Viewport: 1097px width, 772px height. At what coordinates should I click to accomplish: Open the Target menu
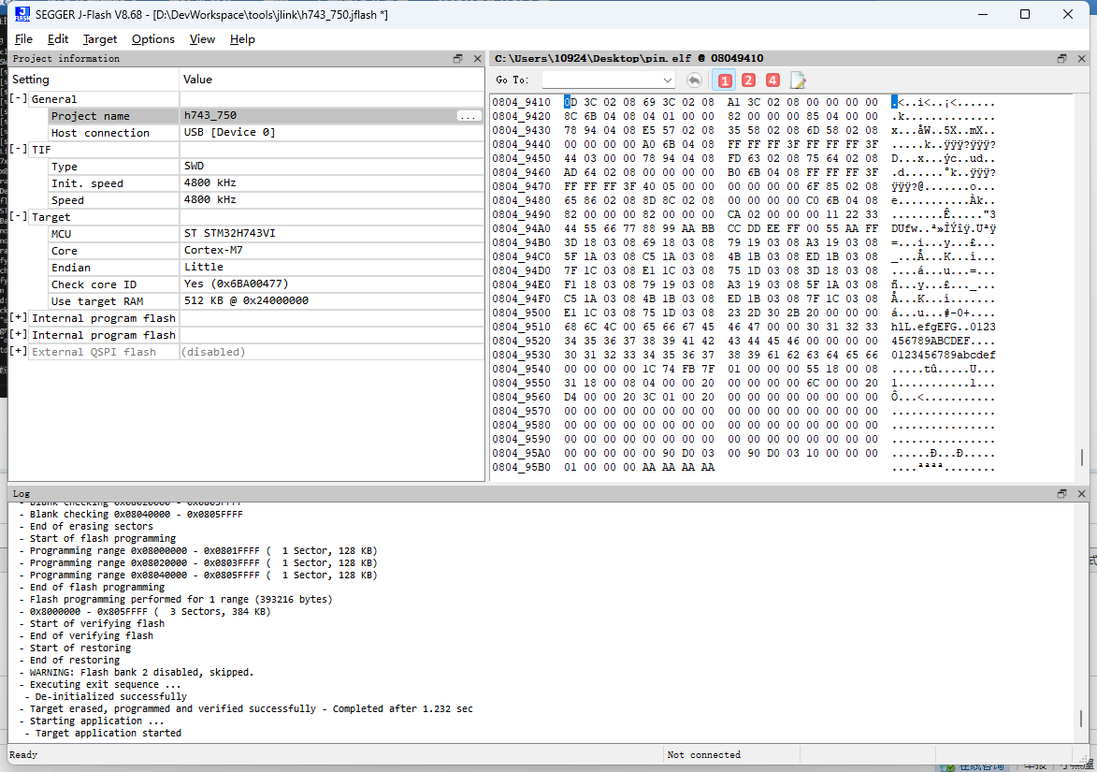click(100, 39)
